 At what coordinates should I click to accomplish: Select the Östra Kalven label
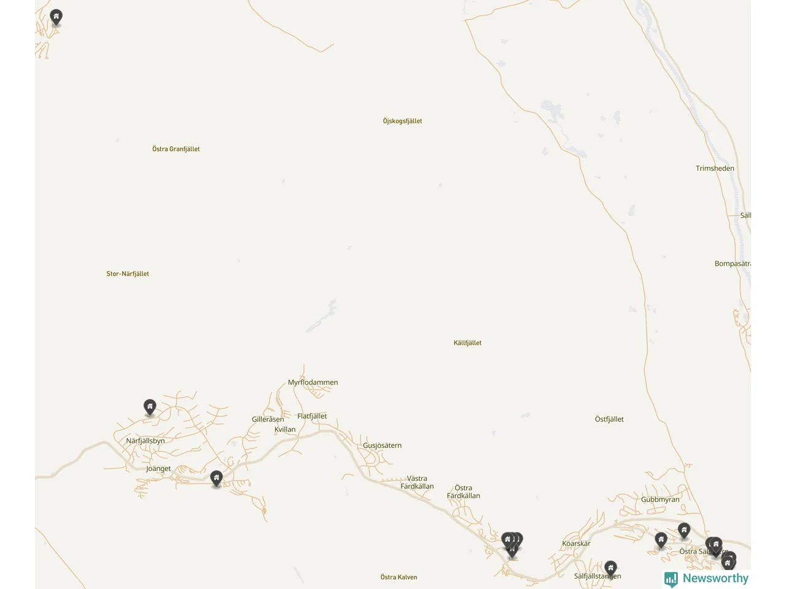click(x=399, y=577)
